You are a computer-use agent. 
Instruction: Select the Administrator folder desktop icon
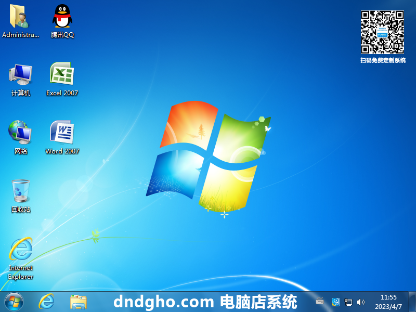(x=20, y=21)
